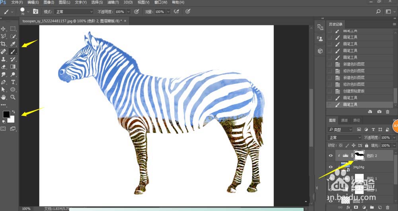Open the 窗口(W) menu
398x211 pixels.
click(x=161, y=2)
